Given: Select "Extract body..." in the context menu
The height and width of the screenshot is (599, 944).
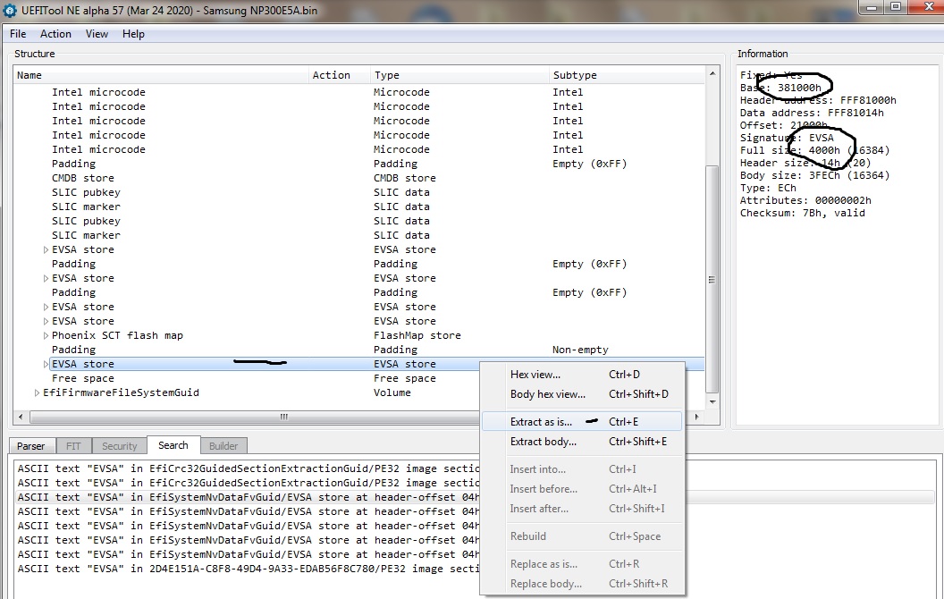Looking at the screenshot, I should coord(543,442).
